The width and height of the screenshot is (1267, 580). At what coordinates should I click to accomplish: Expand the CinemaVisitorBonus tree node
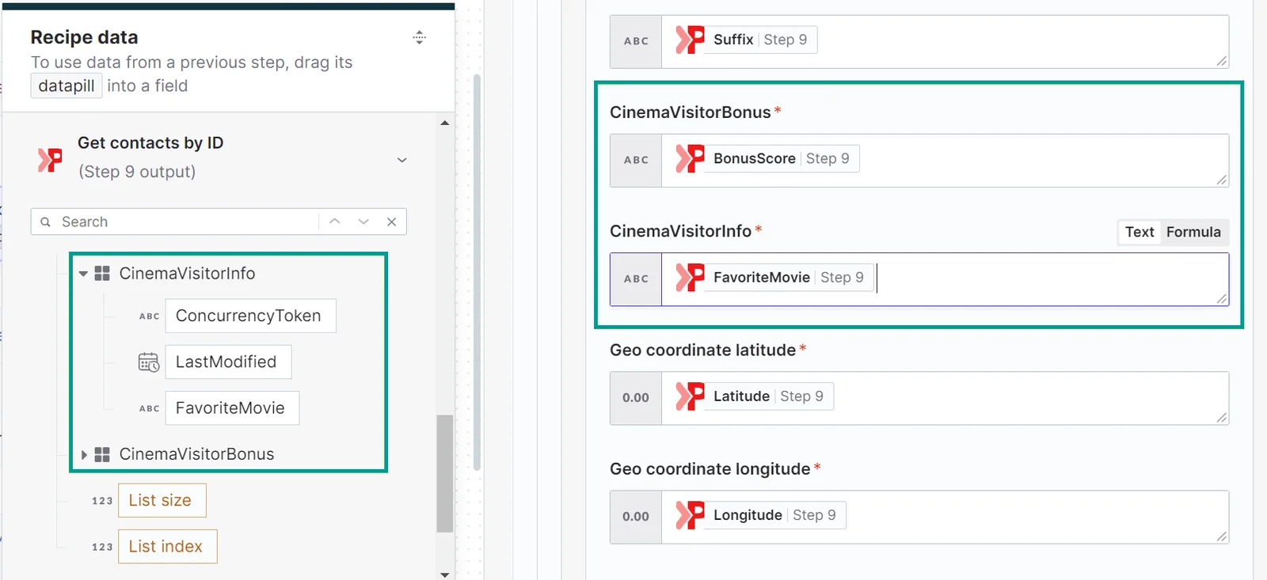pyautogui.click(x=83, y=455)
